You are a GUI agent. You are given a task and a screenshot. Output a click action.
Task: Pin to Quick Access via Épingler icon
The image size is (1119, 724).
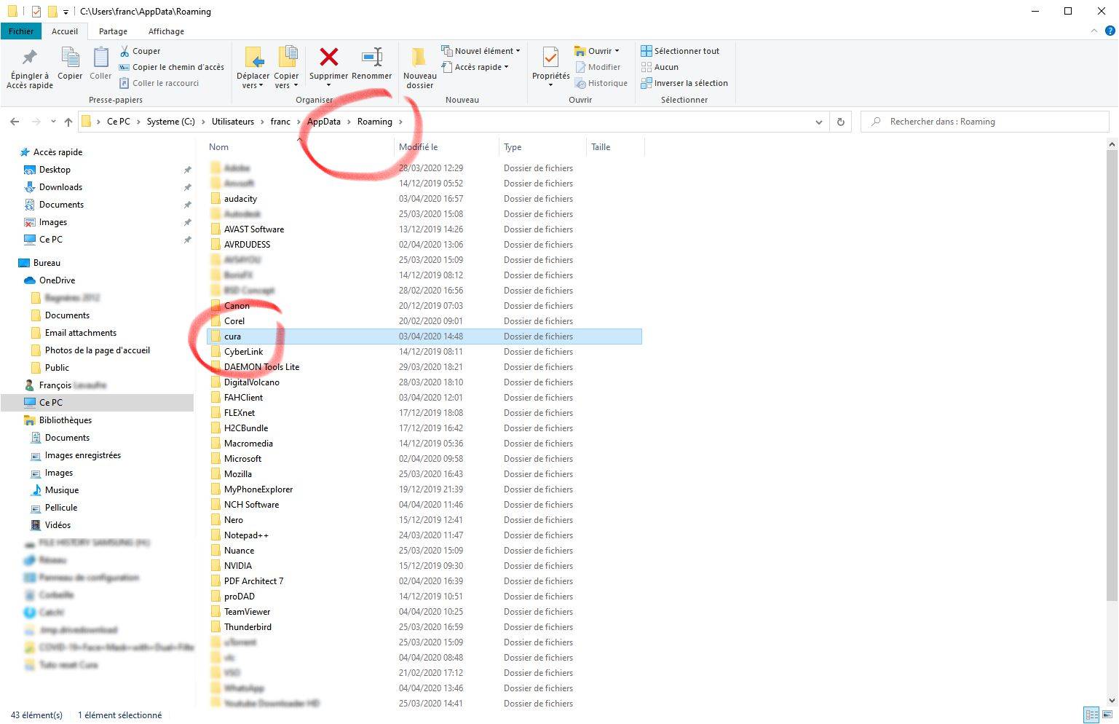(30, 67)
